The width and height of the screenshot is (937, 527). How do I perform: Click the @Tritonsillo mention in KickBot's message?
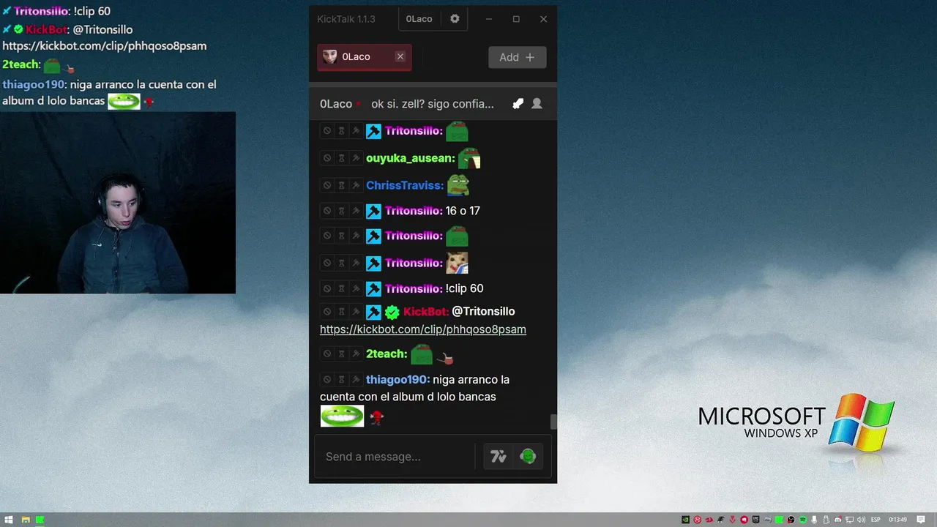(483, 312)
